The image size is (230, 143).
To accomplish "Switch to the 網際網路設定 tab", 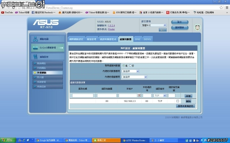I will (x=76, y=39).
